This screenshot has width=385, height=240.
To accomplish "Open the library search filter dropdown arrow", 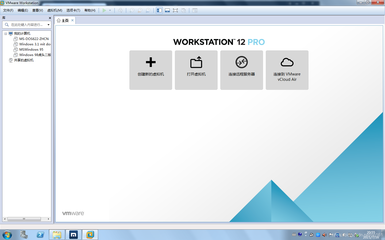I will click(48, 25).
